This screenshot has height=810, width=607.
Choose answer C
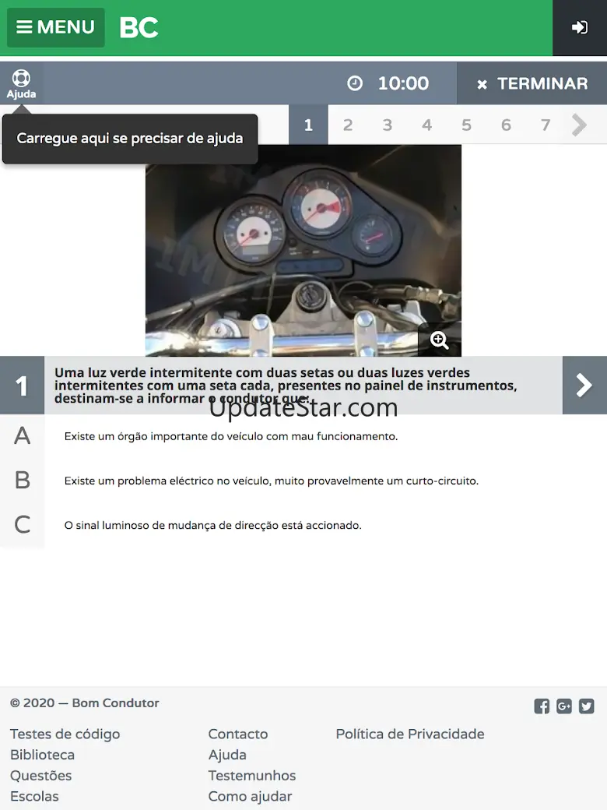click(x=23, y=525)
